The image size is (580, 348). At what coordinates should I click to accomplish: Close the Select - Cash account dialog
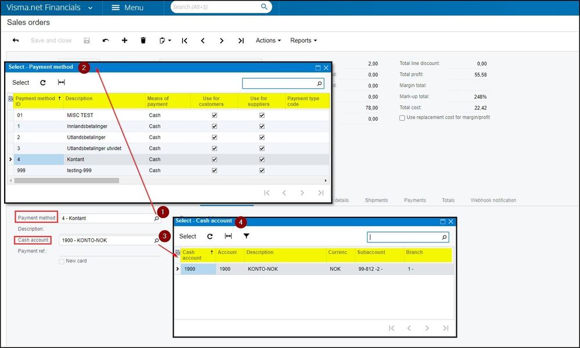(x=451, y=222)
